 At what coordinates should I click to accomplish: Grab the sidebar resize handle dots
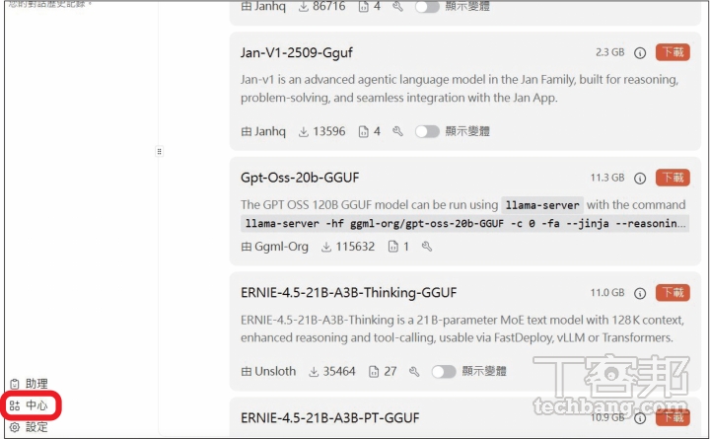(x=159, y=151)
